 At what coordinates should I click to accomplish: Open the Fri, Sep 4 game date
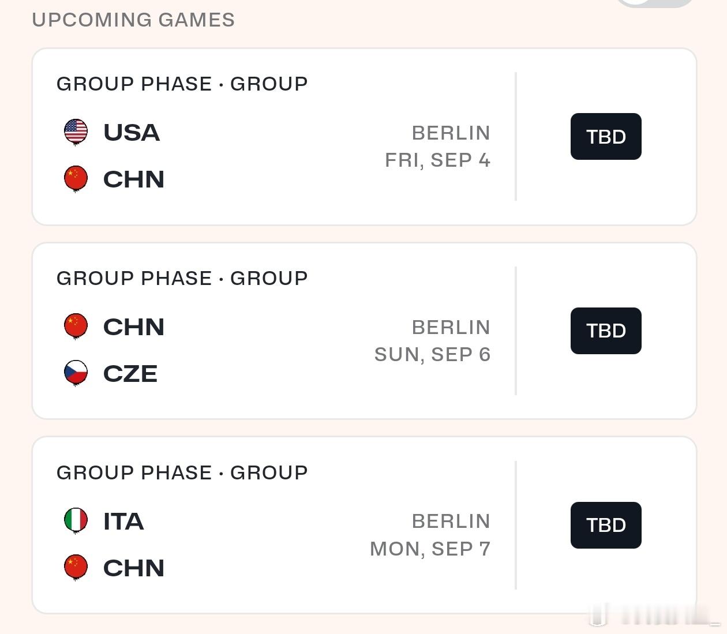pyautogui.click(x=437, y=160)
